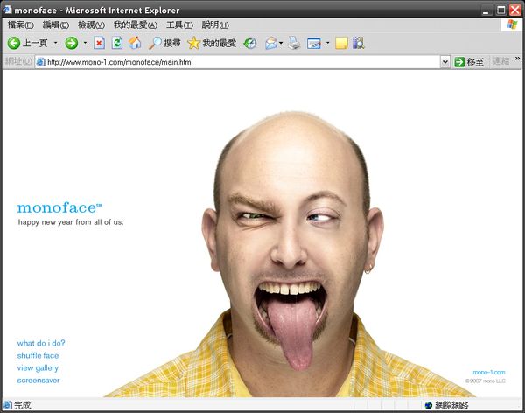The width and height of the screenshot is (525, 413).
Task: Open the 檔案(F) menu
Action: click(x=21, y=25)
